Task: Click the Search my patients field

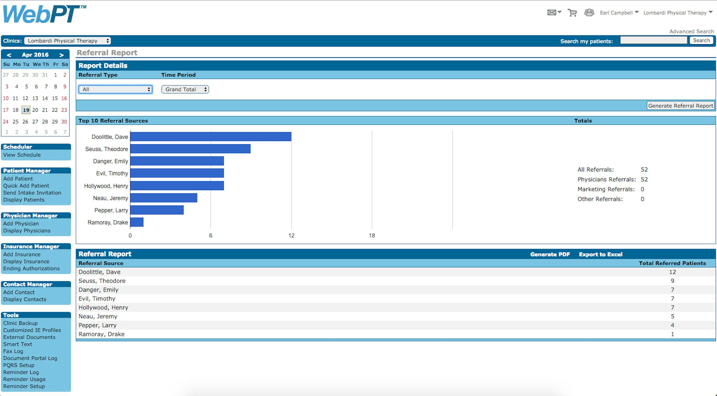Action: (x=653, y=41)
